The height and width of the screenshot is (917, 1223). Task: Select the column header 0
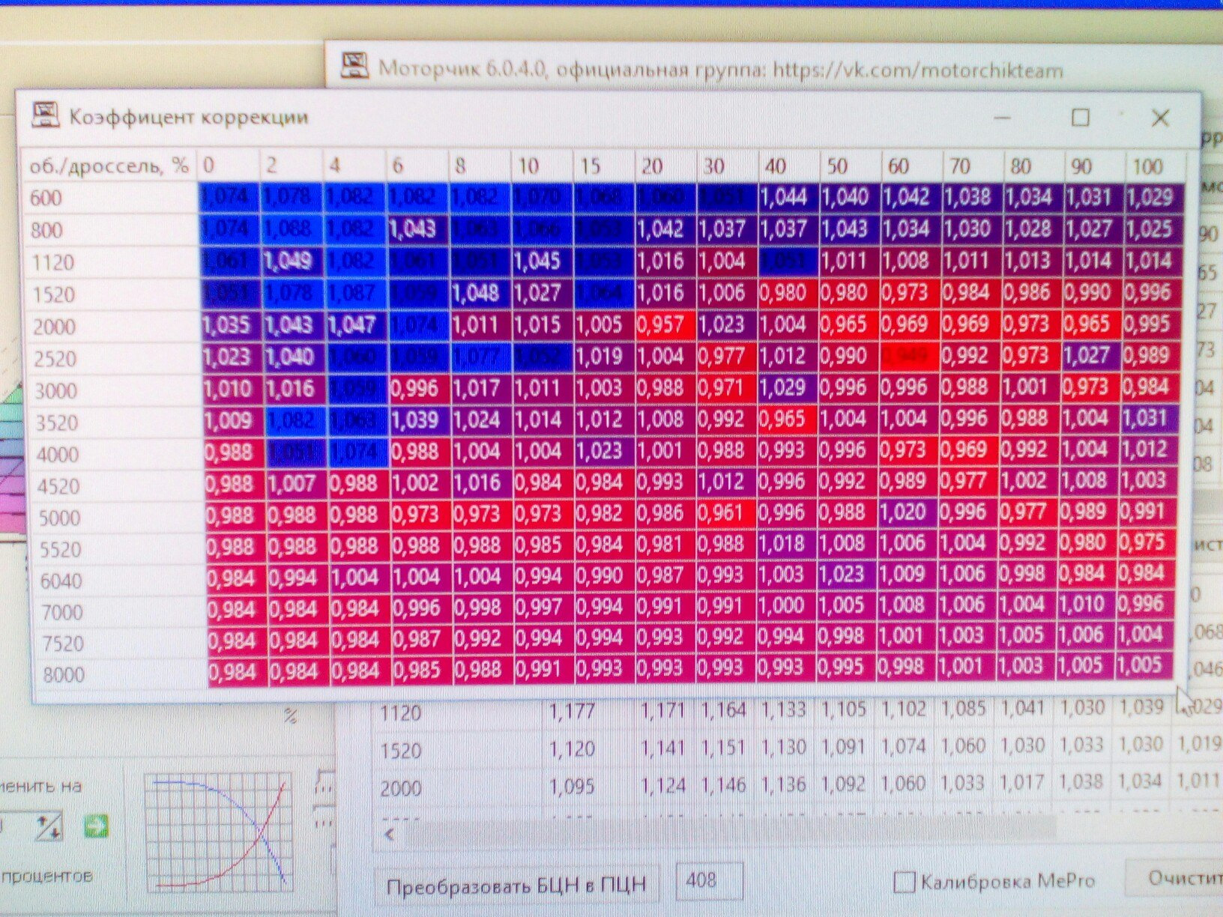[229, 166]
